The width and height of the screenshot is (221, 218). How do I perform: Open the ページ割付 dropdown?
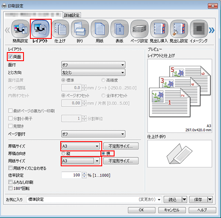coord(93,134)
